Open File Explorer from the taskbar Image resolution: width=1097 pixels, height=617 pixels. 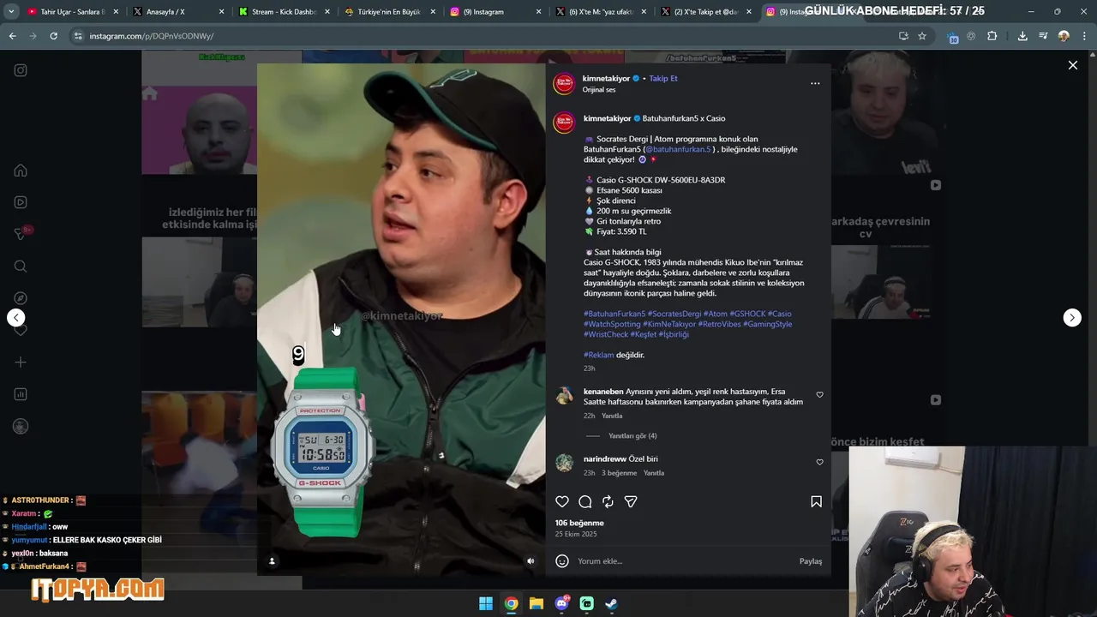[x=537, y=603]
